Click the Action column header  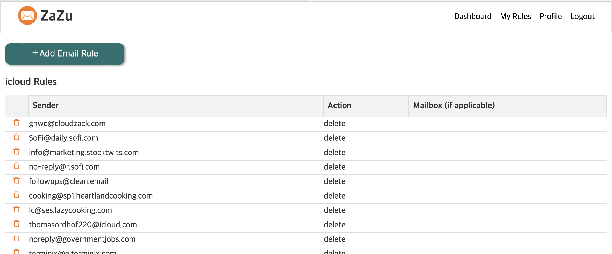[366, 106]
